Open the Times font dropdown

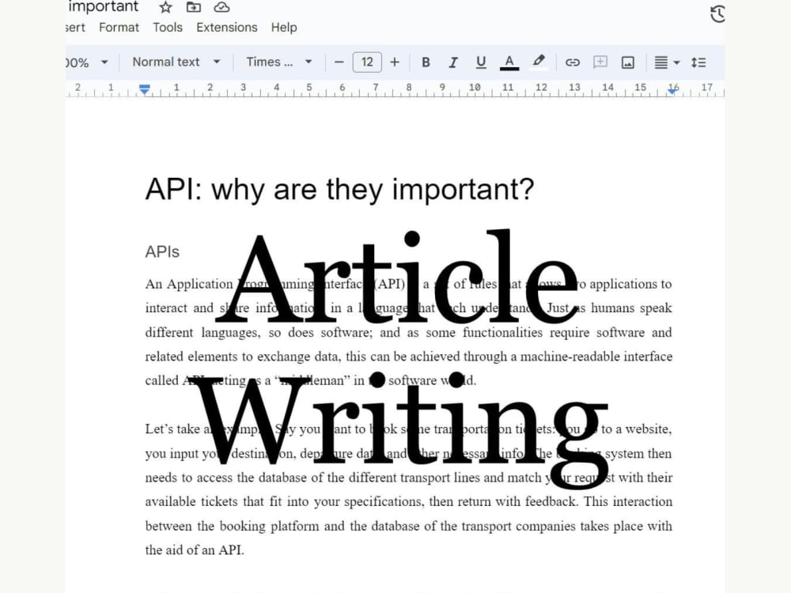click(279, 62)
